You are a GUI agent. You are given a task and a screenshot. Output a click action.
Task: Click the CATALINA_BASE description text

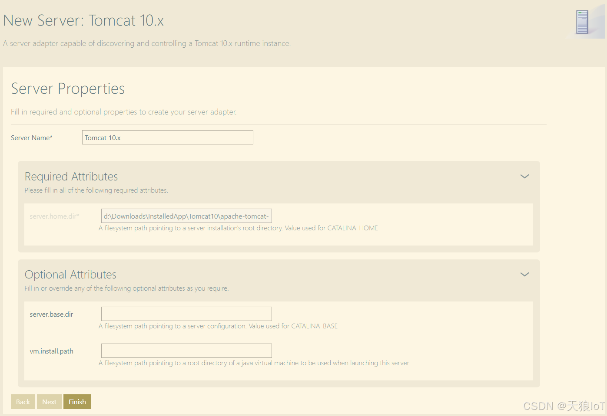tap(218, 326)
